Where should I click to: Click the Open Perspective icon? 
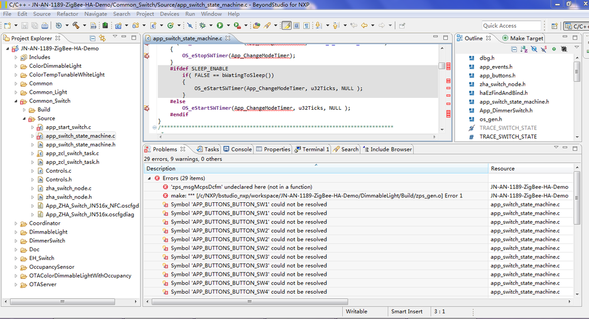pyautogui.click(x=554, y=26)
